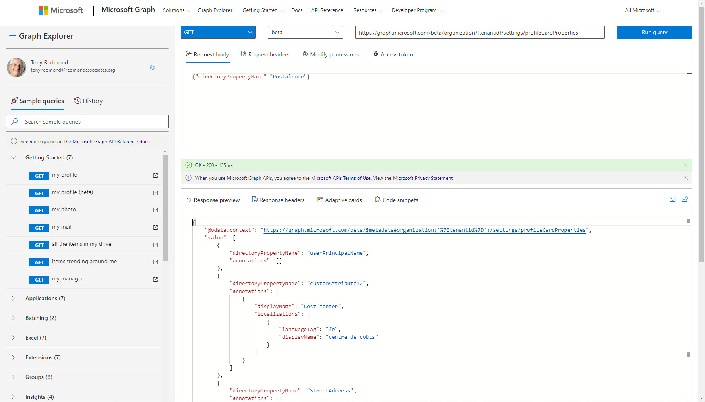Open the Microsoft Privacy Statement link
Image resolution: width=705 pixels, height=402 pixels.
click(423, 178)
